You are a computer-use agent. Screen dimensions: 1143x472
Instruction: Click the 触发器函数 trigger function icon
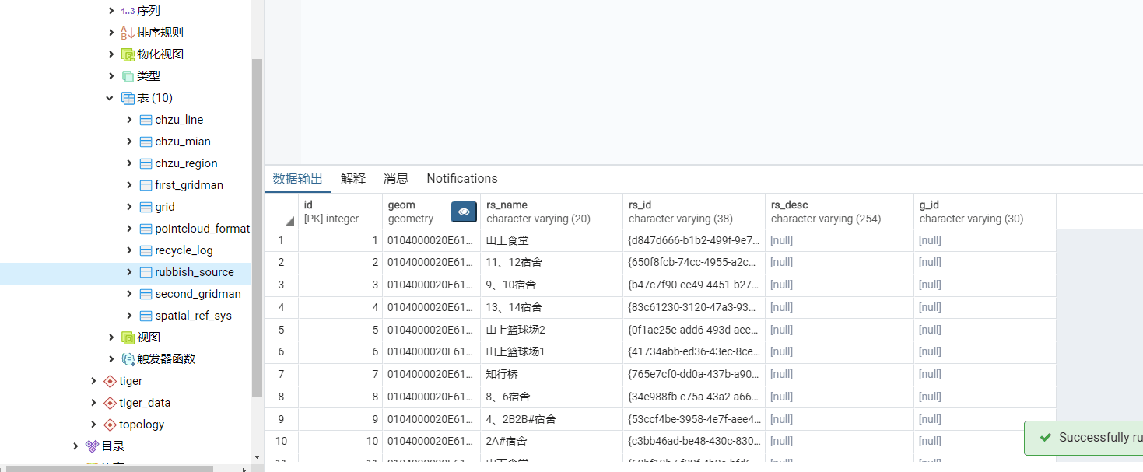coord(128,359)
